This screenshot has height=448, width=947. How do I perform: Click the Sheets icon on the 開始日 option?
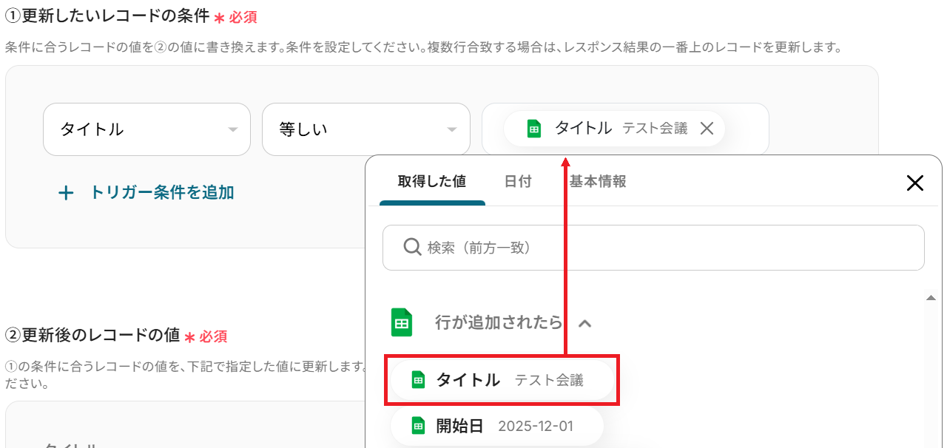[x=418, y=426]
